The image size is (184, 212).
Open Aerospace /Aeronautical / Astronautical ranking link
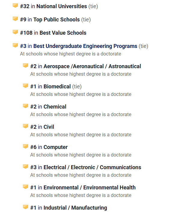click(x=92, y=66)
